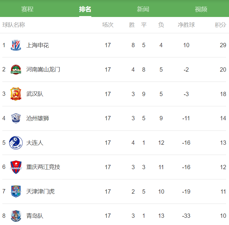Open the 赛程 schedule tab
The height and width of the screenshot is (225, 229).
27,9
